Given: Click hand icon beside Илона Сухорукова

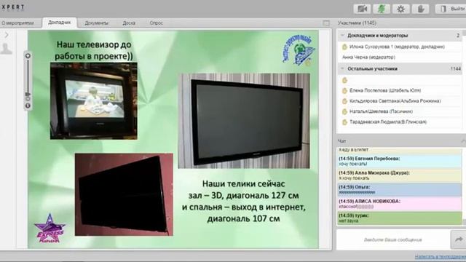Looking at the screenshot, I should (344, 47).
